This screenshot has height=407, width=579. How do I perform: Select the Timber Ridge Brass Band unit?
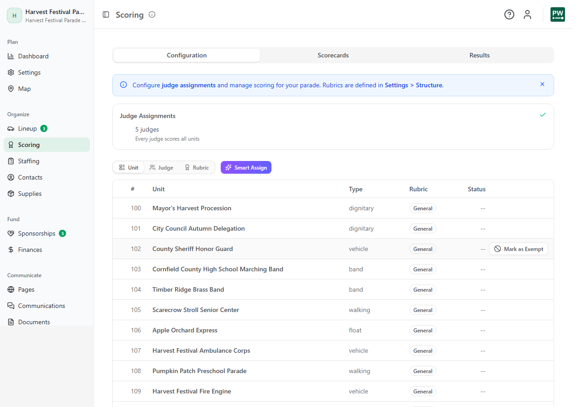[188, 289]
